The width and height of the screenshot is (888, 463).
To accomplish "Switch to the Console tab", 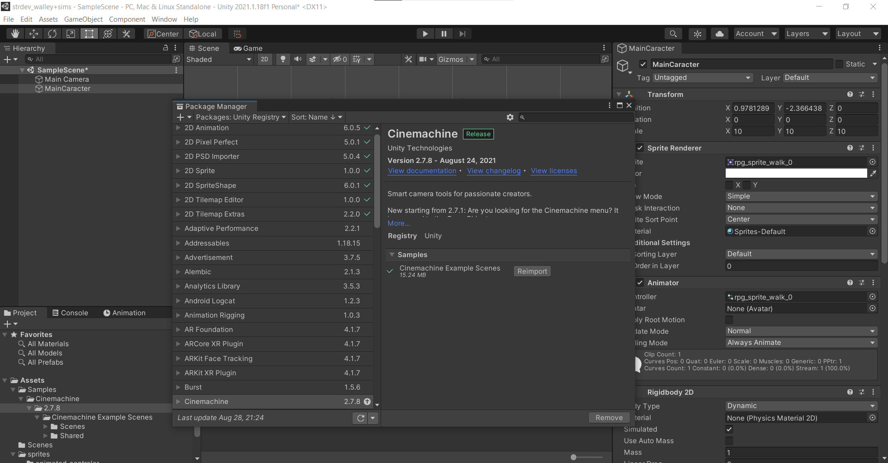I will [70, 313].
